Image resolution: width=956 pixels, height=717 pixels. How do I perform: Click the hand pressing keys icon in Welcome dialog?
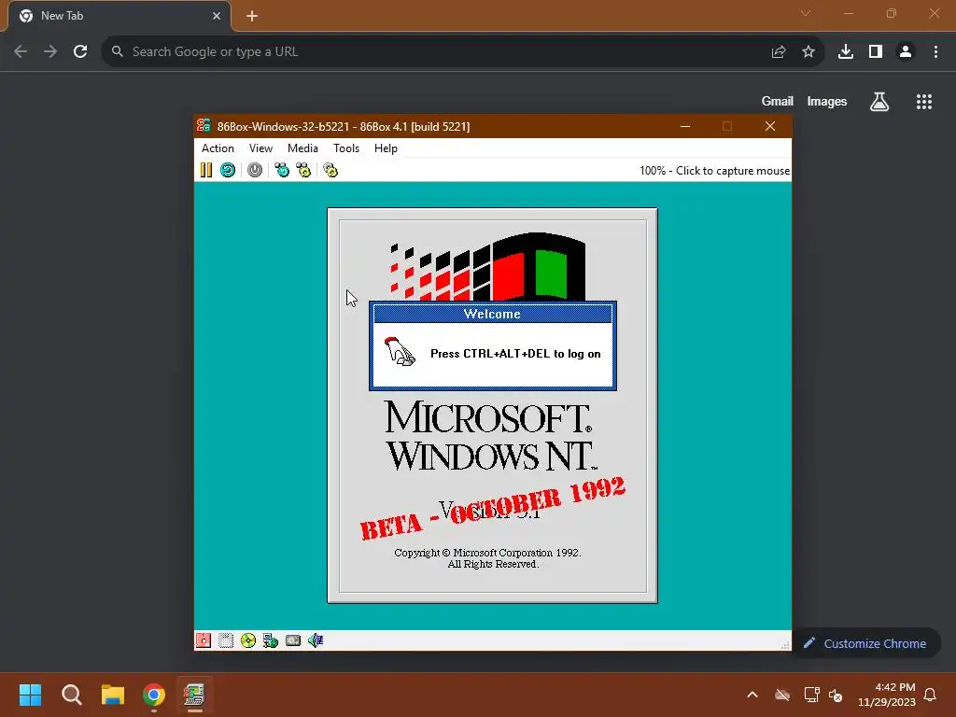pyautogui.click(x=400, y=352)
